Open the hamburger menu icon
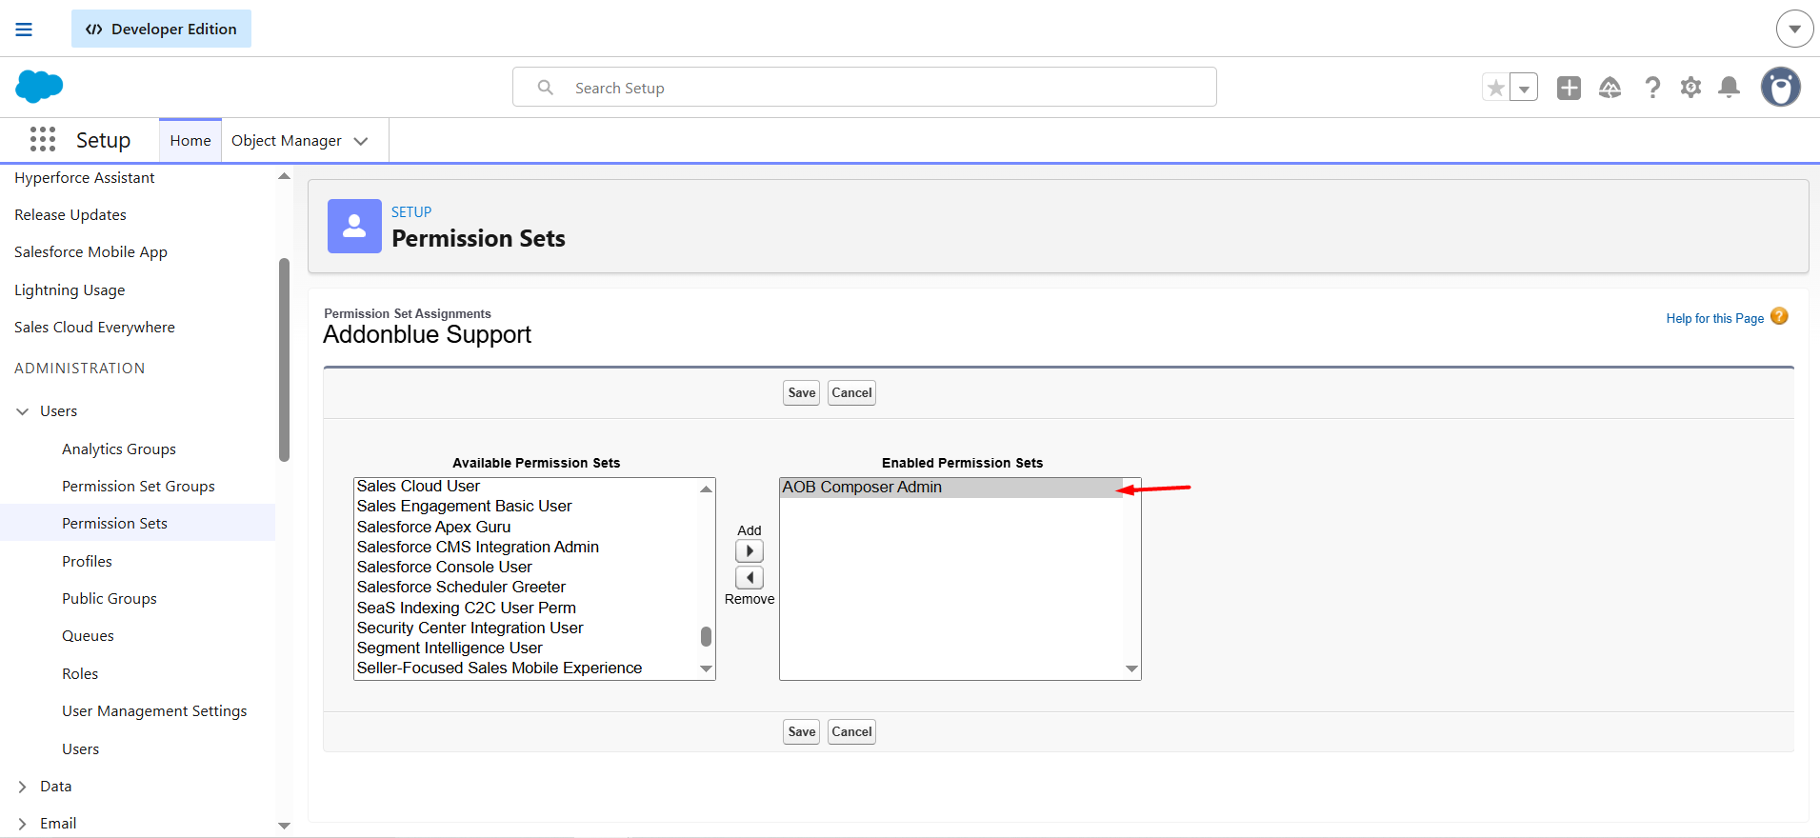 click(24, 30)
